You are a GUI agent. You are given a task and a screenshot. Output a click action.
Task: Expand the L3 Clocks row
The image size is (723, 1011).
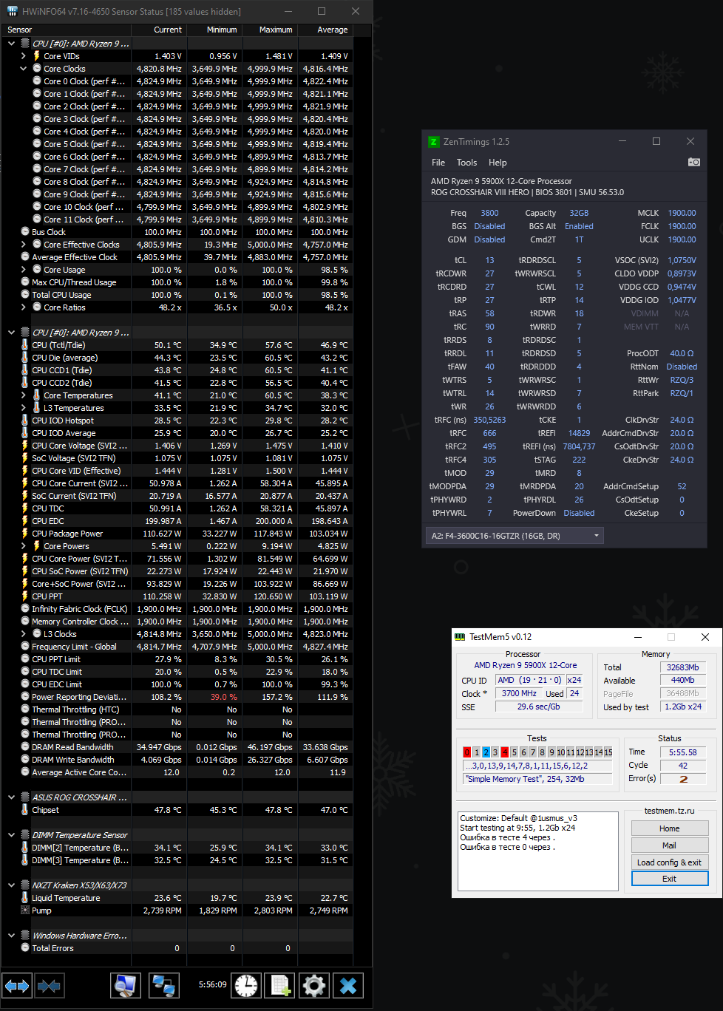coord(23,634)
